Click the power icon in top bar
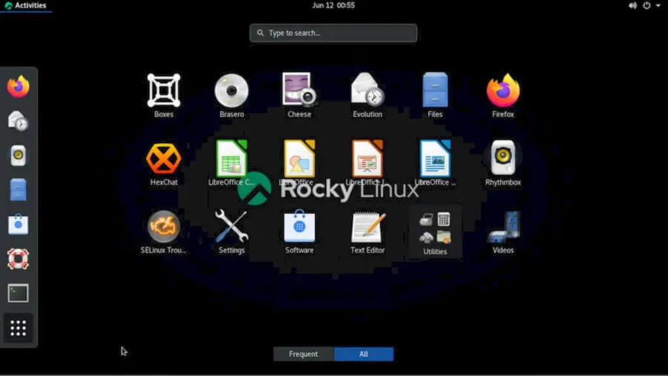Image resolution: width=668 pixels, height=376 pixels. tap(646, 5)
